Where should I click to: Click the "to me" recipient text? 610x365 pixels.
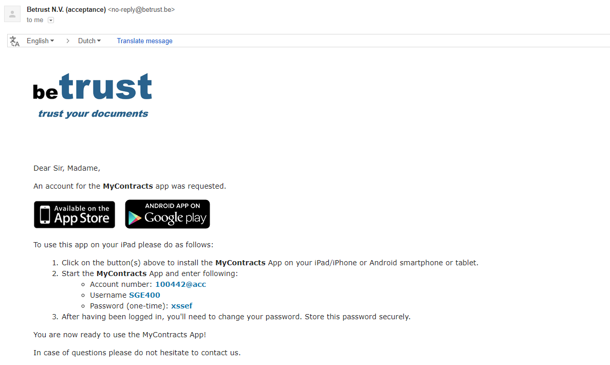(35, 20)
